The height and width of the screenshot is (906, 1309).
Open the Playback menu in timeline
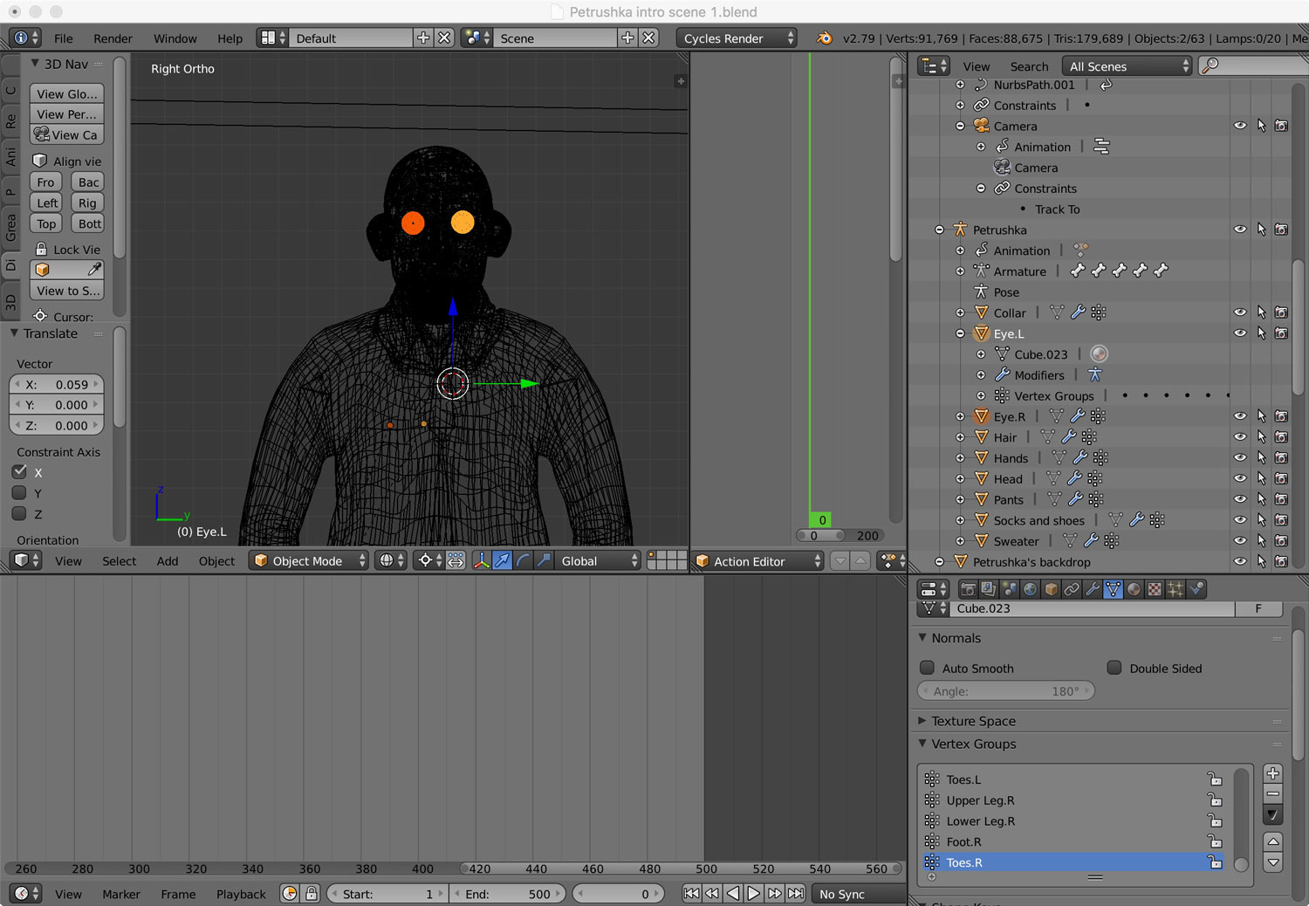coord(241,894)
